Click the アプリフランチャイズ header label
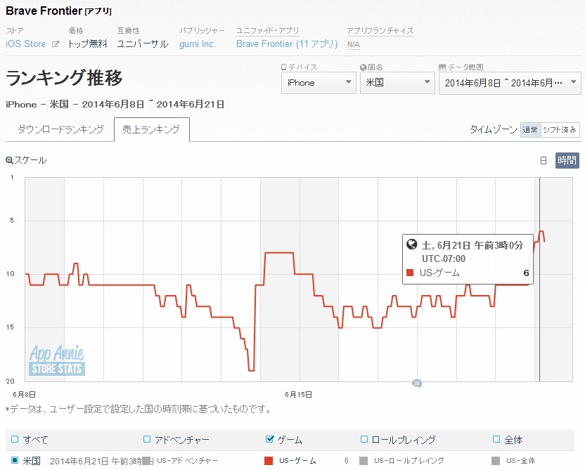Image resolution: width=585 pixels, height=470 pixels. click(x=380, y=31)
